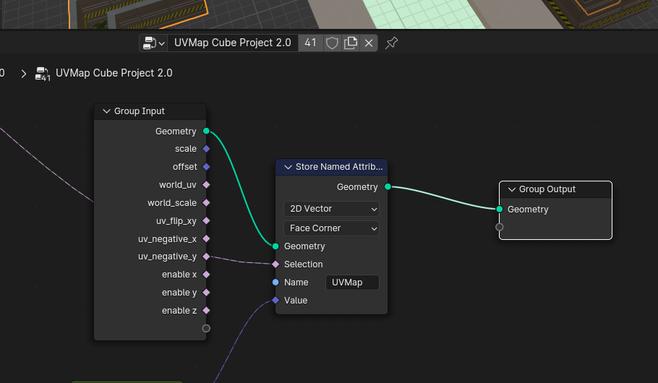The height and width of the screenshot is (383, 658).
Task: Select the Group Input node header
Action: [x=150, y=111]
